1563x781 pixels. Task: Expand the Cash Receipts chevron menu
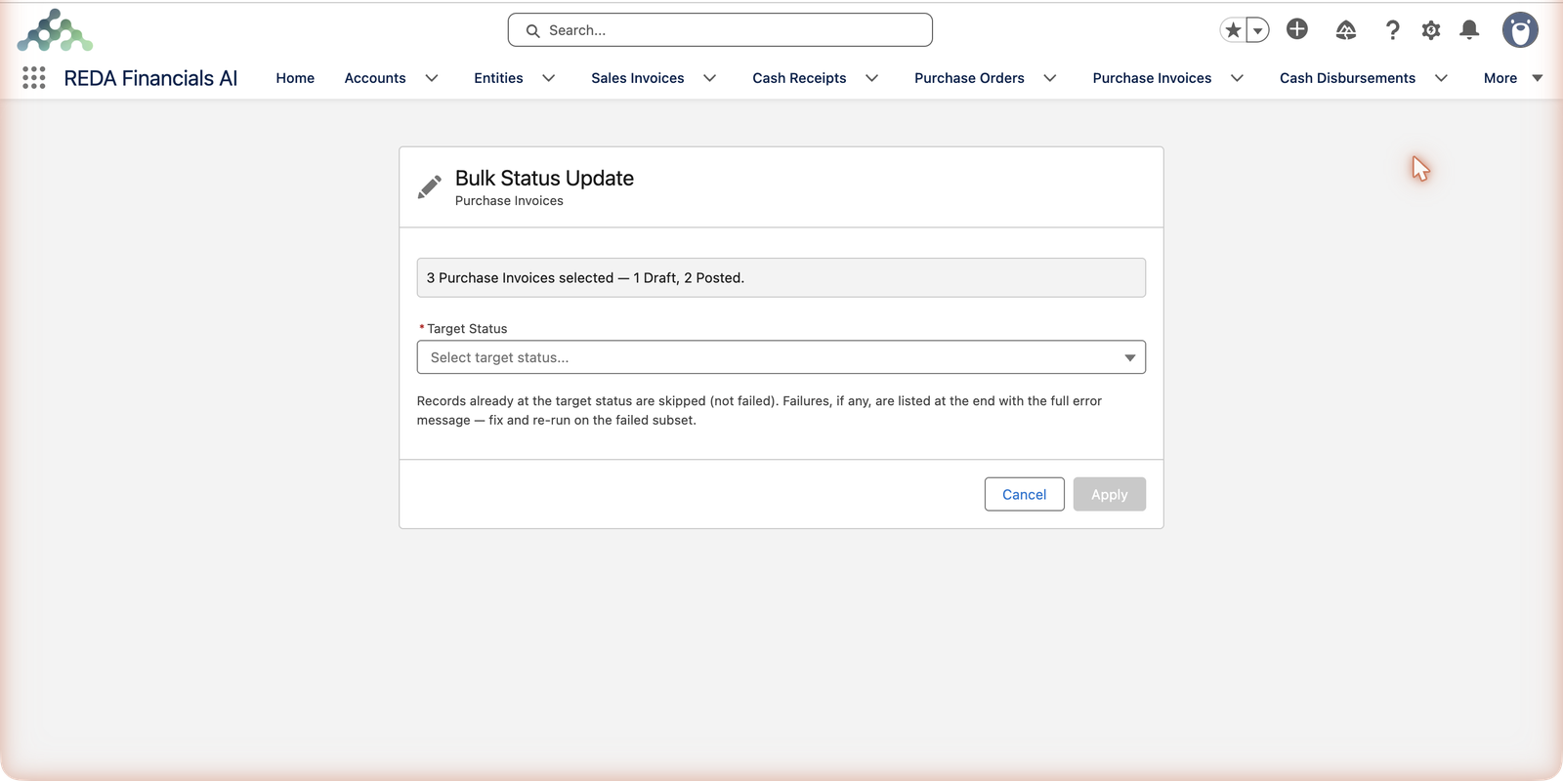(x=872, y=78)
